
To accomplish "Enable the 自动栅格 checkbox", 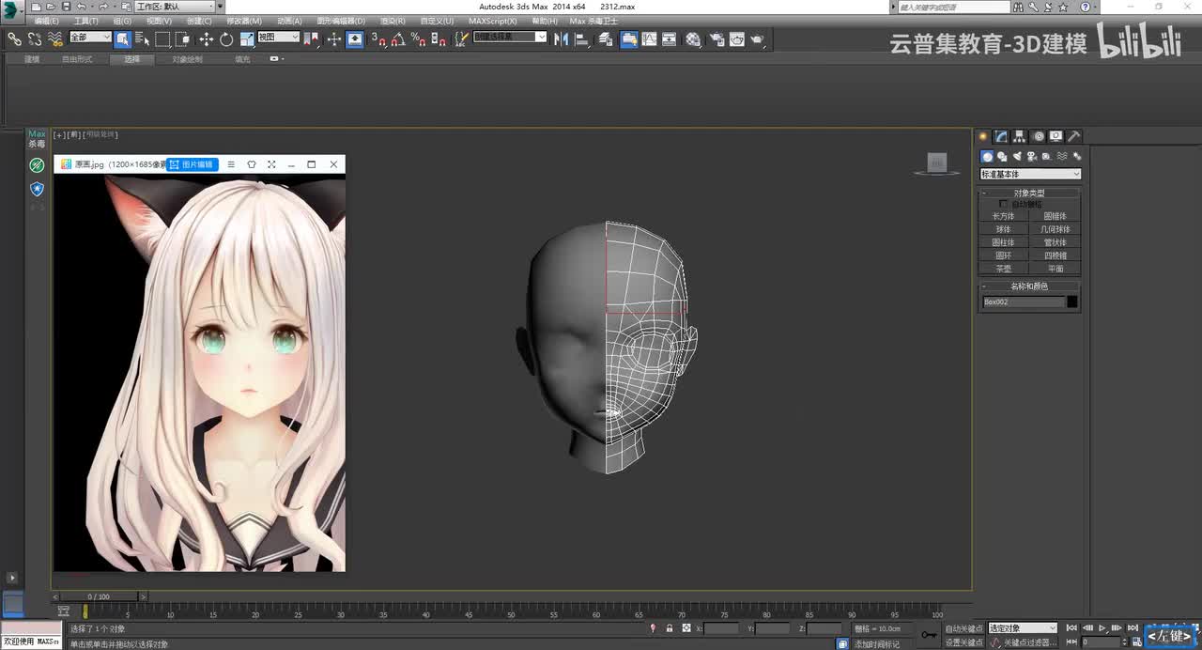I will click(1003, 204).
